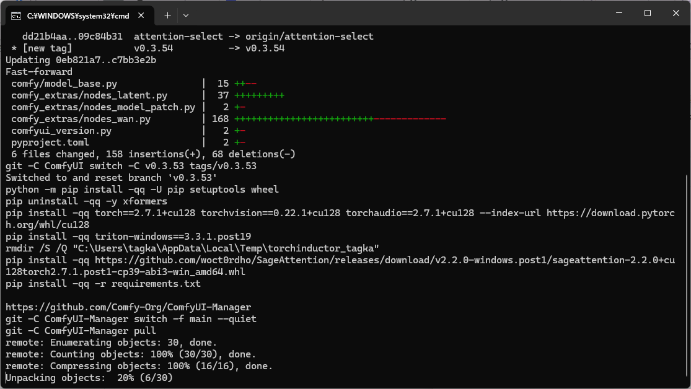691x389 pixels.
Task: Click the comfy/model_base.py file name
Action: (64, 84)
